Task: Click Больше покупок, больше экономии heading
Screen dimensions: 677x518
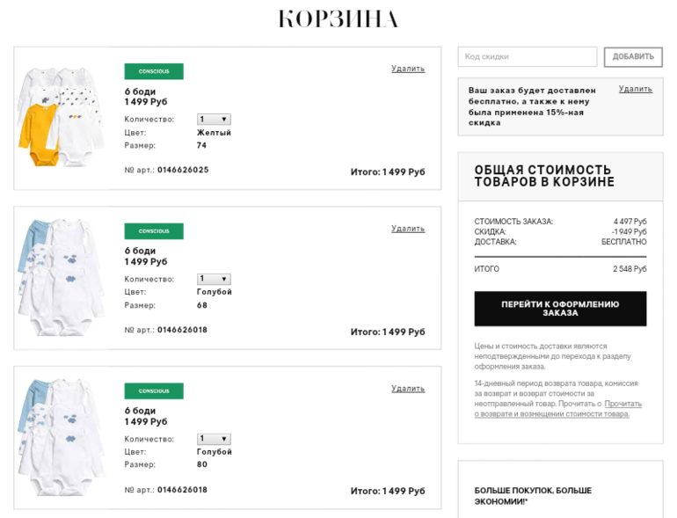Action: [533, 496]
